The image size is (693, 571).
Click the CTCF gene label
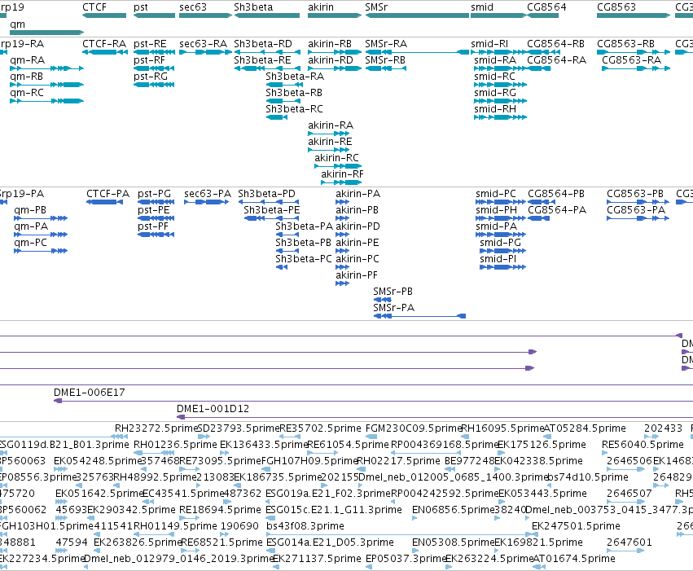pyautogui.click(x=94, y=7)
